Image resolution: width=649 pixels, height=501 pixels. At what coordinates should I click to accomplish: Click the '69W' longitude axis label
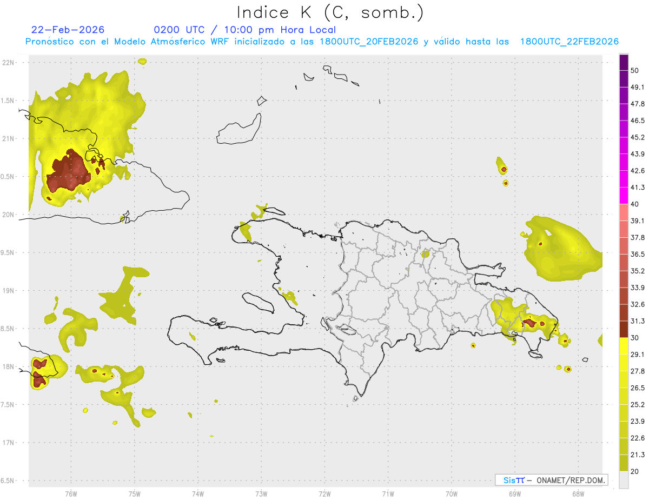[515, 493]
